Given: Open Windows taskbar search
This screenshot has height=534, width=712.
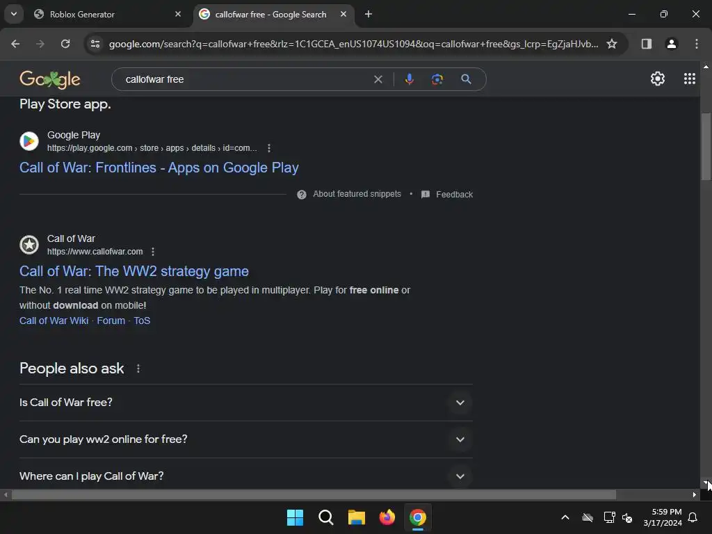Looking at the screenshot, I should [x=325, y=517].
